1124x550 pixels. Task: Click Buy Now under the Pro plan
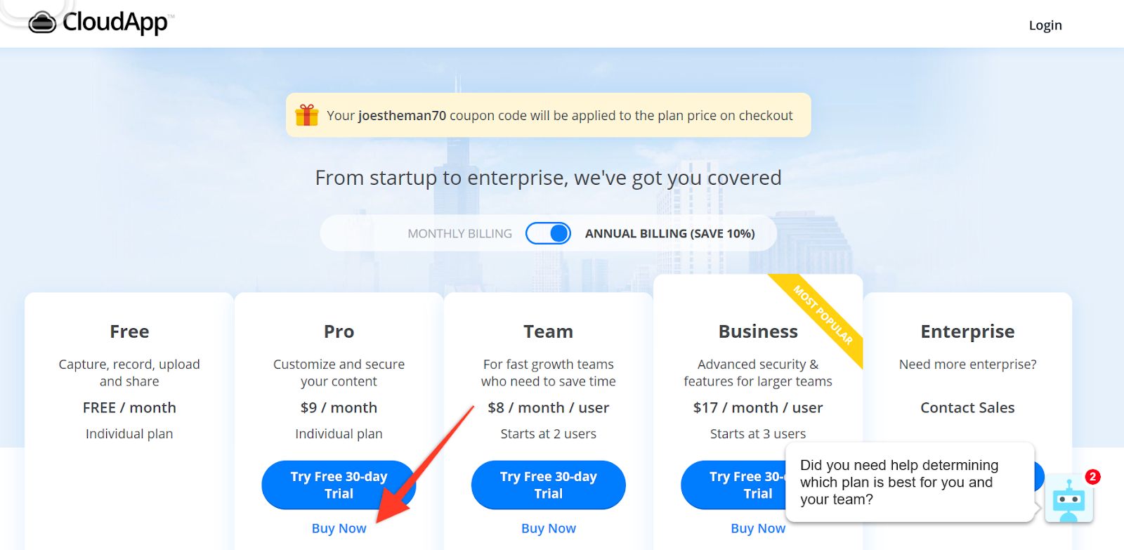tap(339, 528)
